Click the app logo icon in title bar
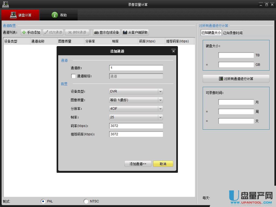Image resolution: width=276 pixels, height=207 pixels. (x=5, y=4)
